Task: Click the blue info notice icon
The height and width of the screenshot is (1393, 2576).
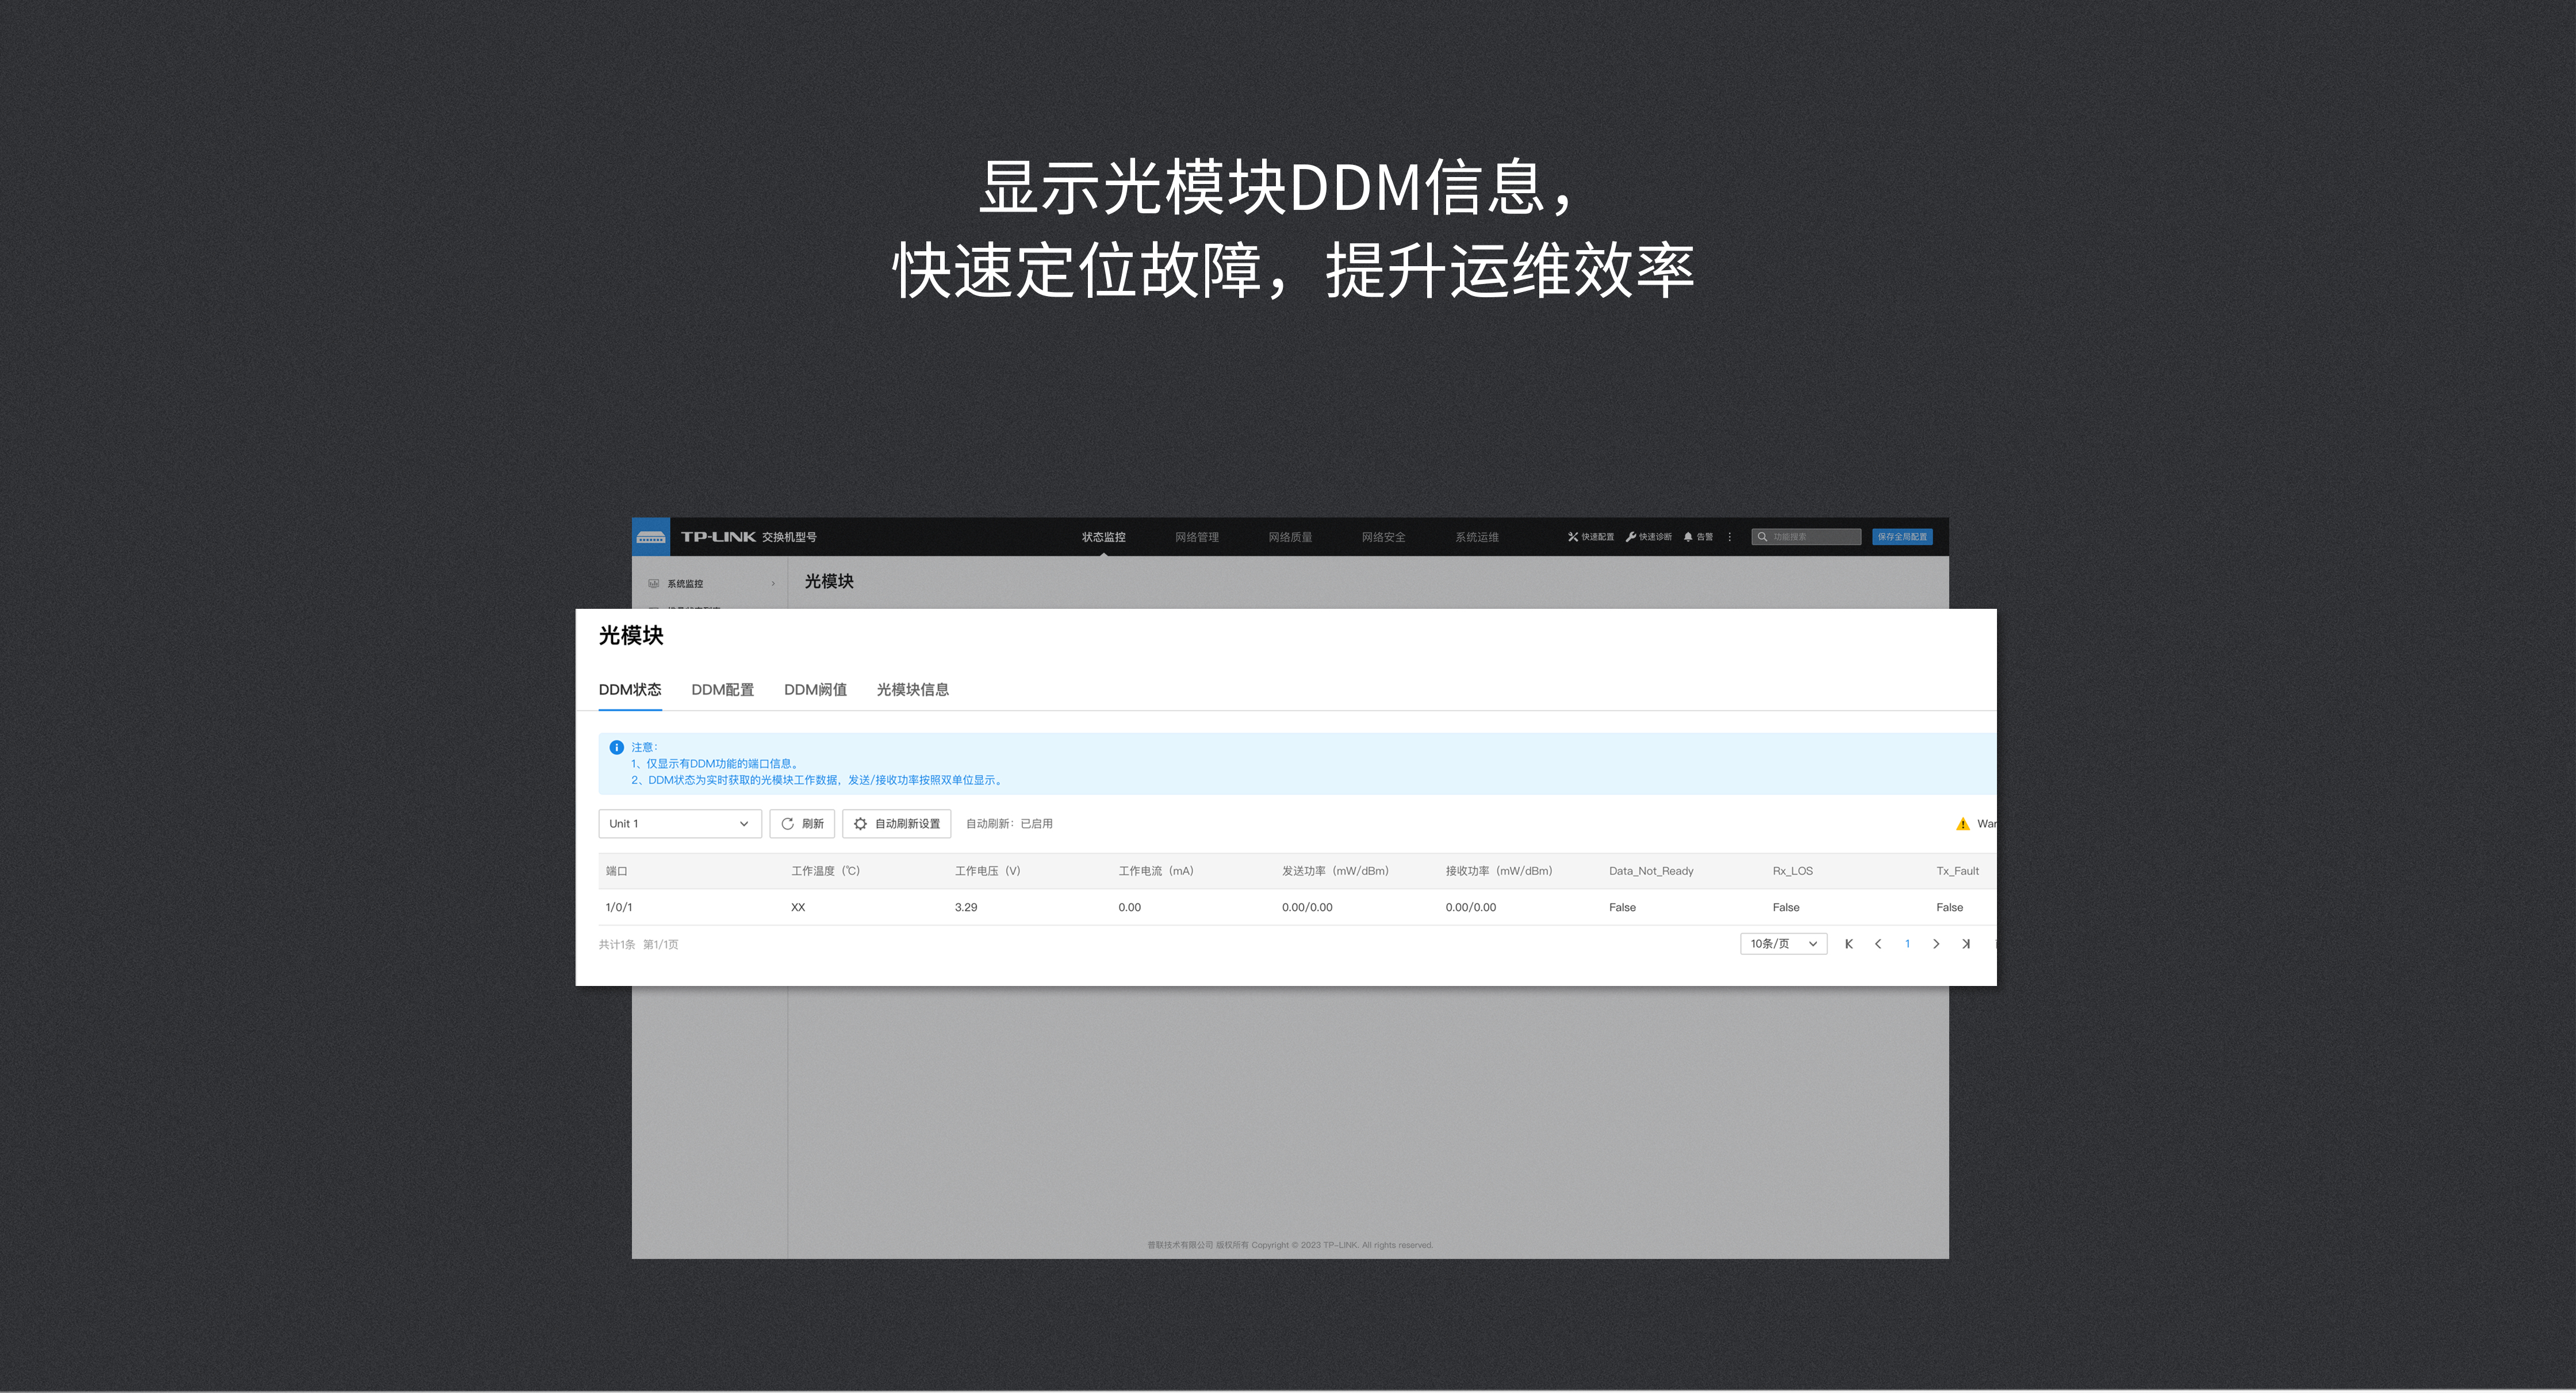Action: click(x=616, y=747)
